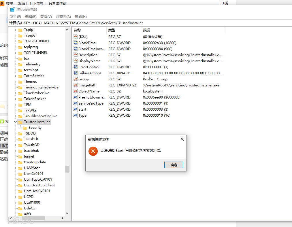Click the udfs folder icon
Screen dimensions: 292x227
(x=20, y=214)
